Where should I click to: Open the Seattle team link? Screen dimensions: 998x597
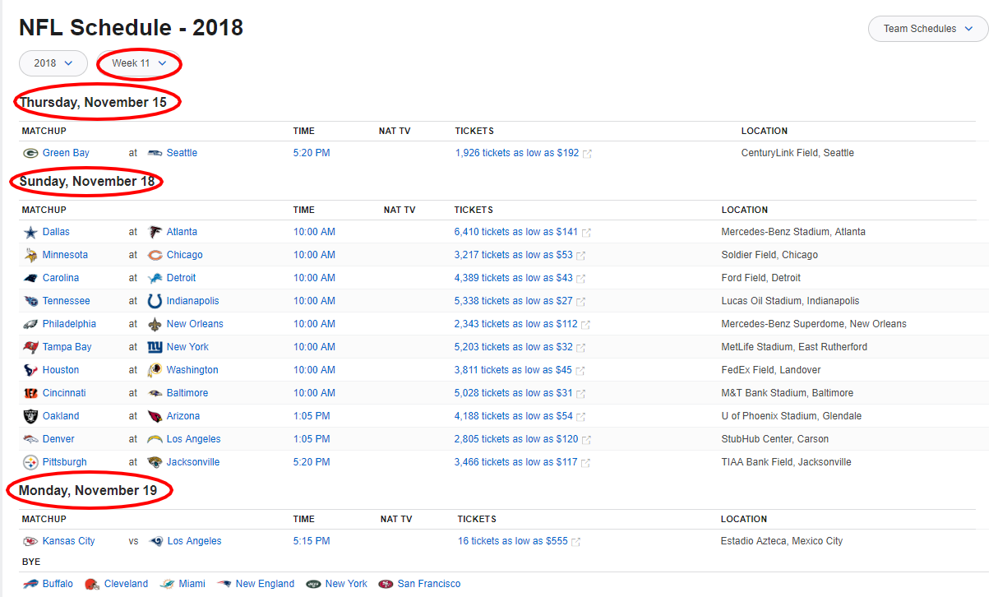tap(182, 153)
